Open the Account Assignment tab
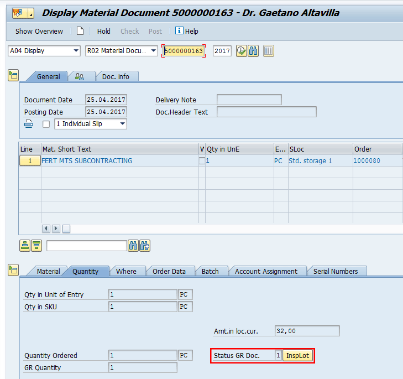Screen dimensions: 403x379 266,271
